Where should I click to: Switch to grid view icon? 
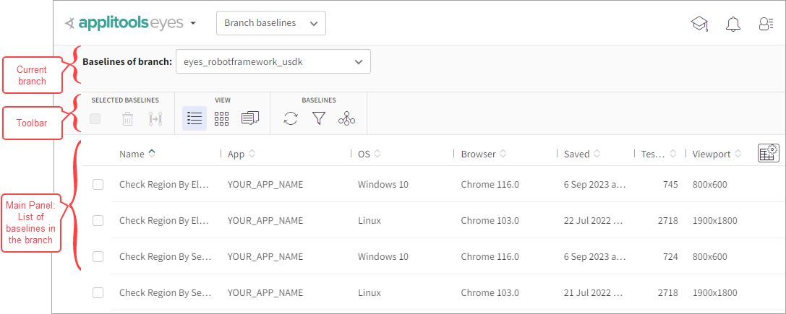[221, 119]
